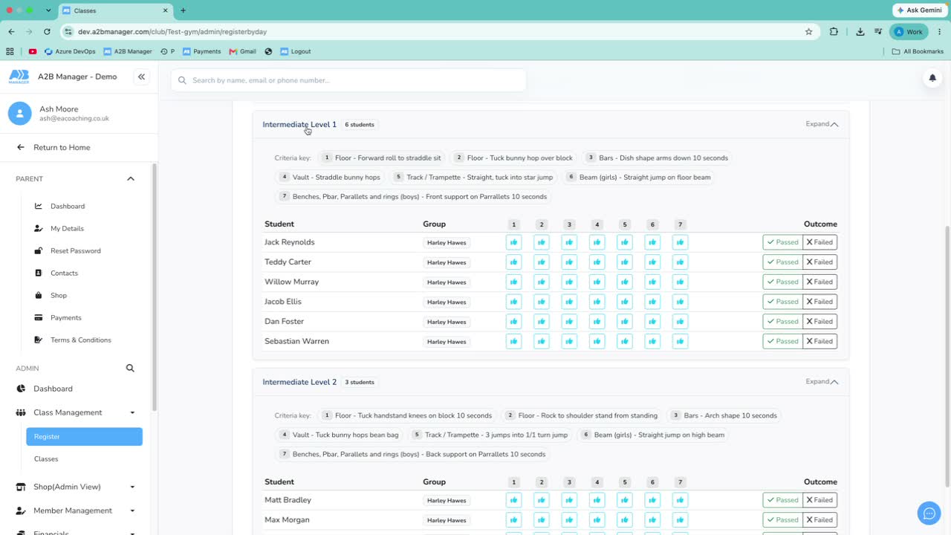
Task: Toggle criteria 6 thumbs-up for Matt Bradley
Action: tap(652, 500)
